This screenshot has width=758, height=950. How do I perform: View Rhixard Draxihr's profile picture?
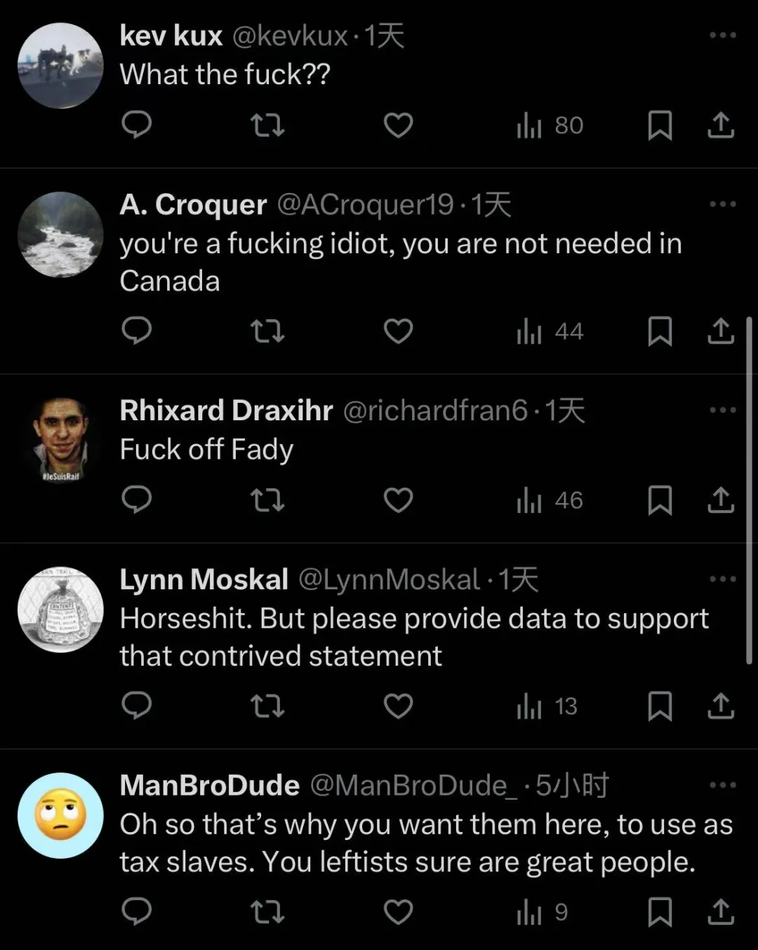pos(60,441)
